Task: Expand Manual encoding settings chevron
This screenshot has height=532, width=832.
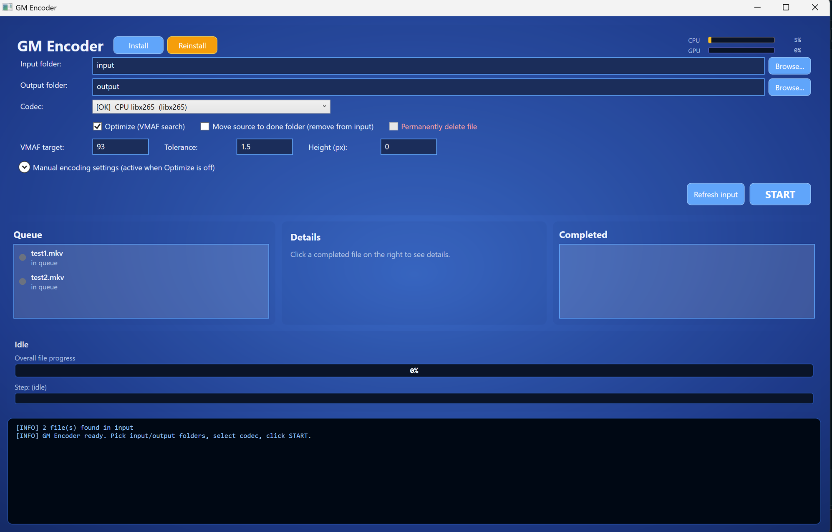Action: point(24,167)
